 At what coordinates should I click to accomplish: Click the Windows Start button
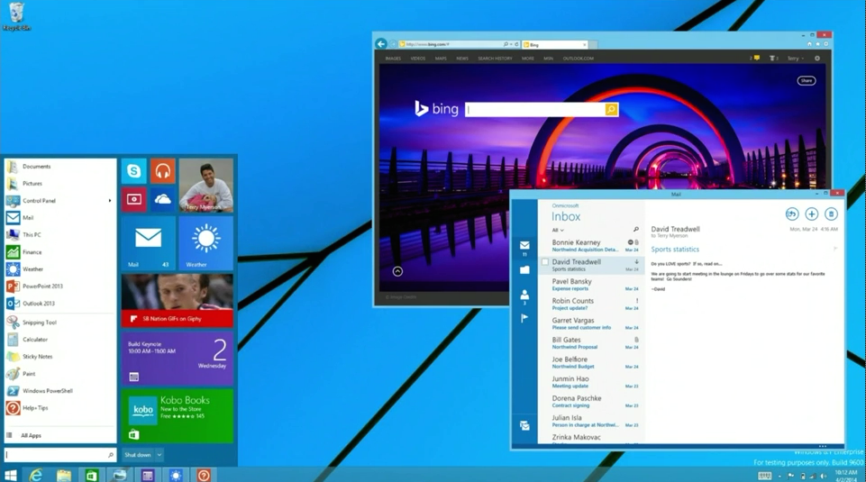pos(10,475)
